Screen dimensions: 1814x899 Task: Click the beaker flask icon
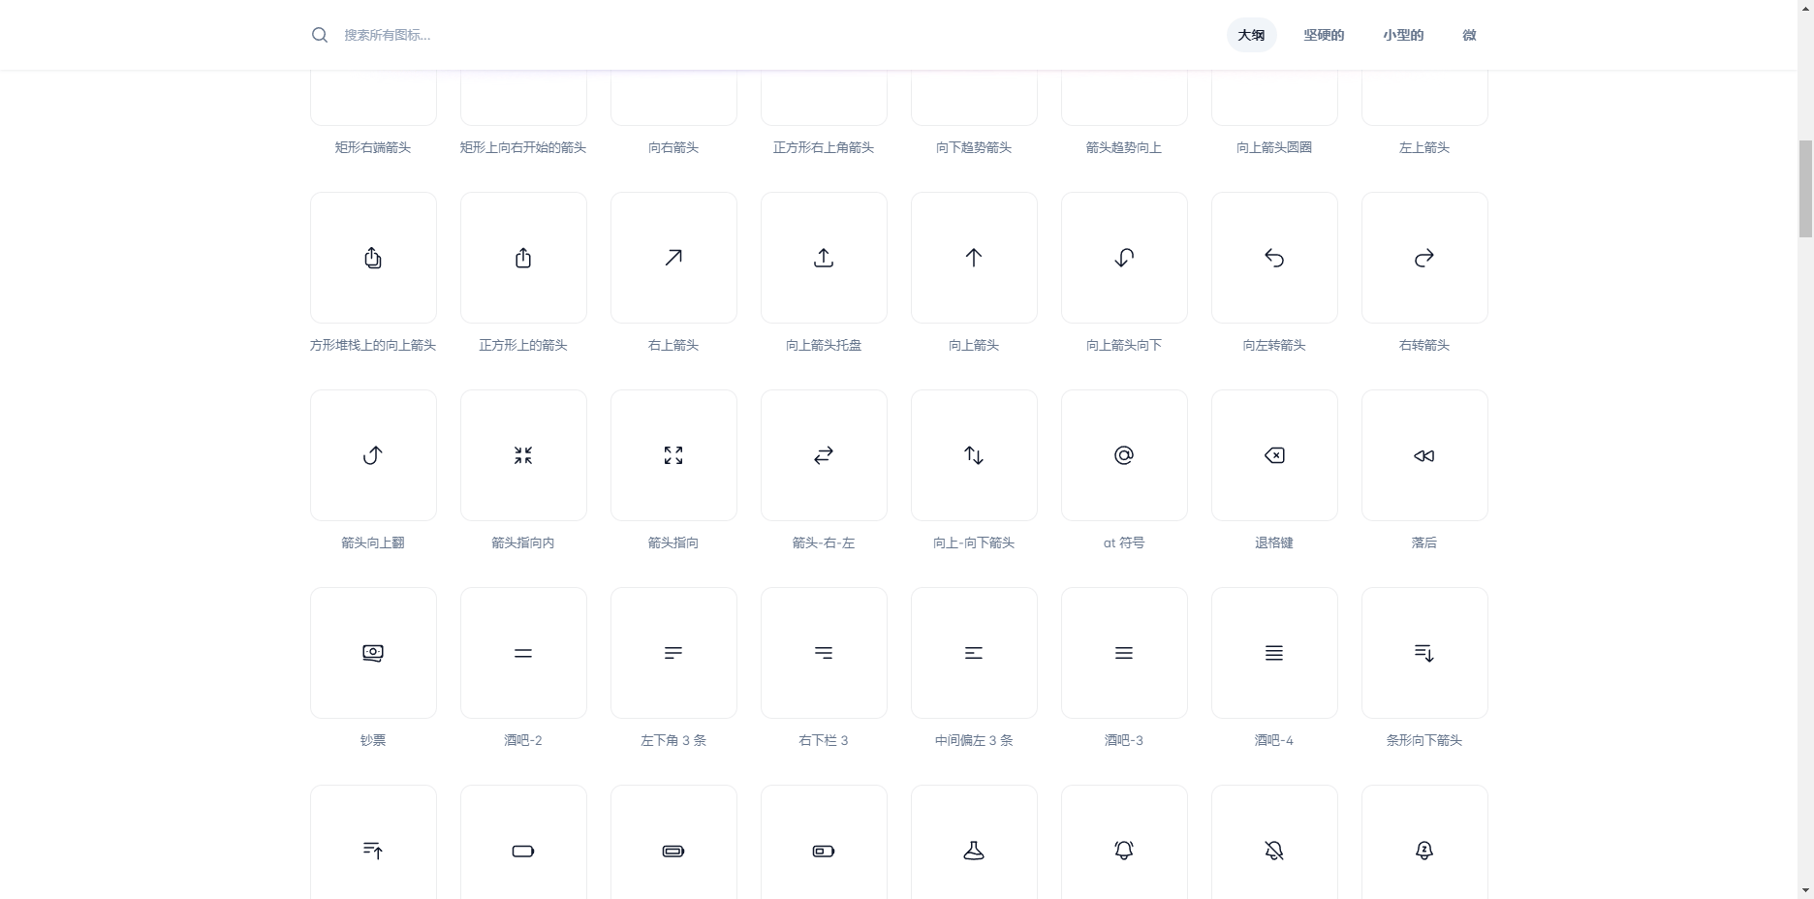point(974,850)
